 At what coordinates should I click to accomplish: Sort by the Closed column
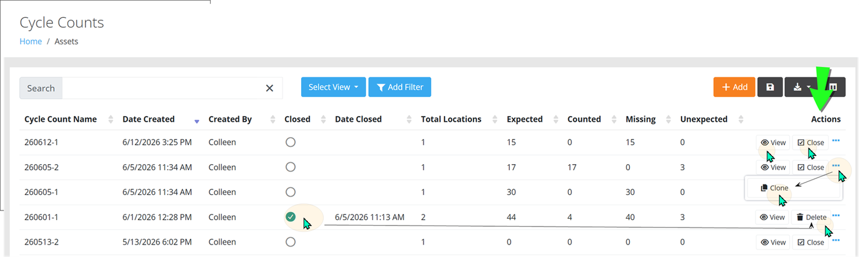[324, 119]
